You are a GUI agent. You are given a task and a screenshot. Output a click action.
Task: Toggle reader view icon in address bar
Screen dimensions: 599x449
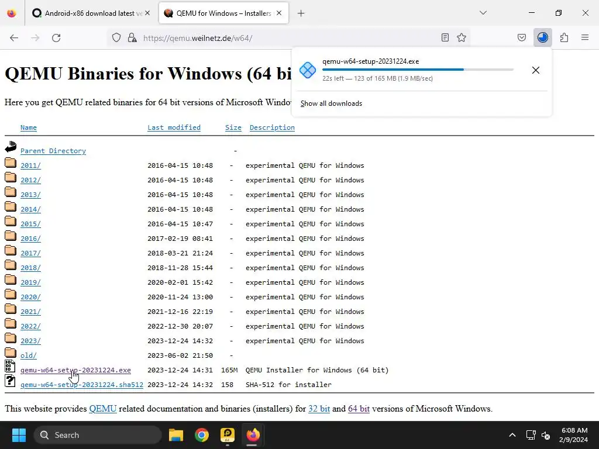pos(445,37)
